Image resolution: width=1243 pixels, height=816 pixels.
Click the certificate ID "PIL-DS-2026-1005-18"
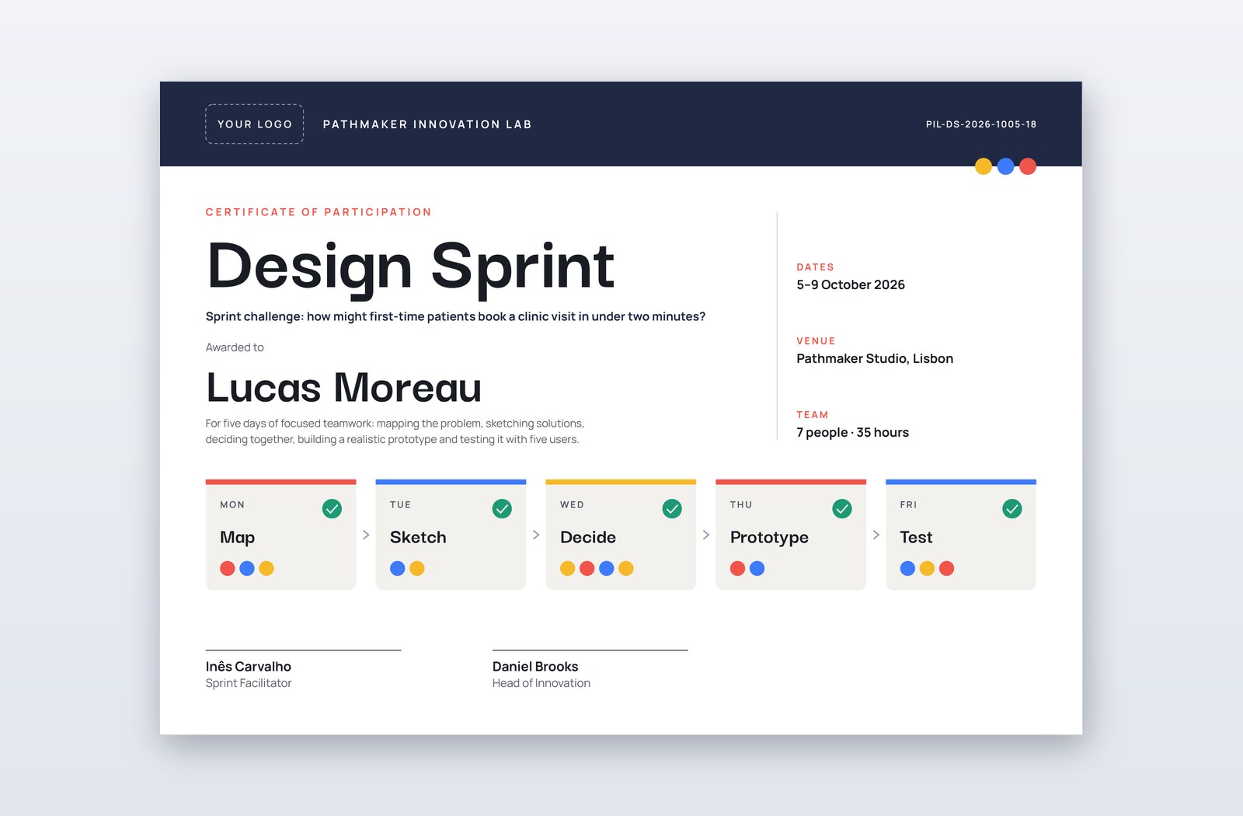[981, 124]
